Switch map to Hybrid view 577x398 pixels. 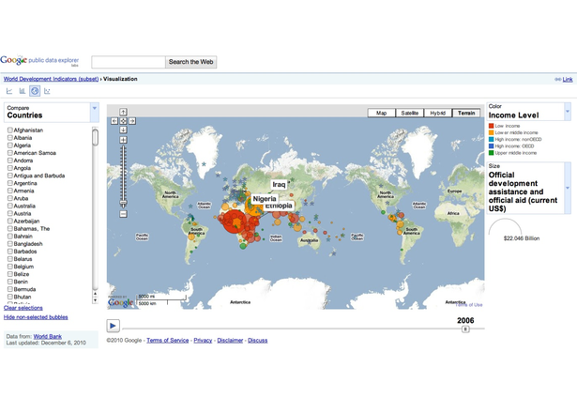click(438, 113)
